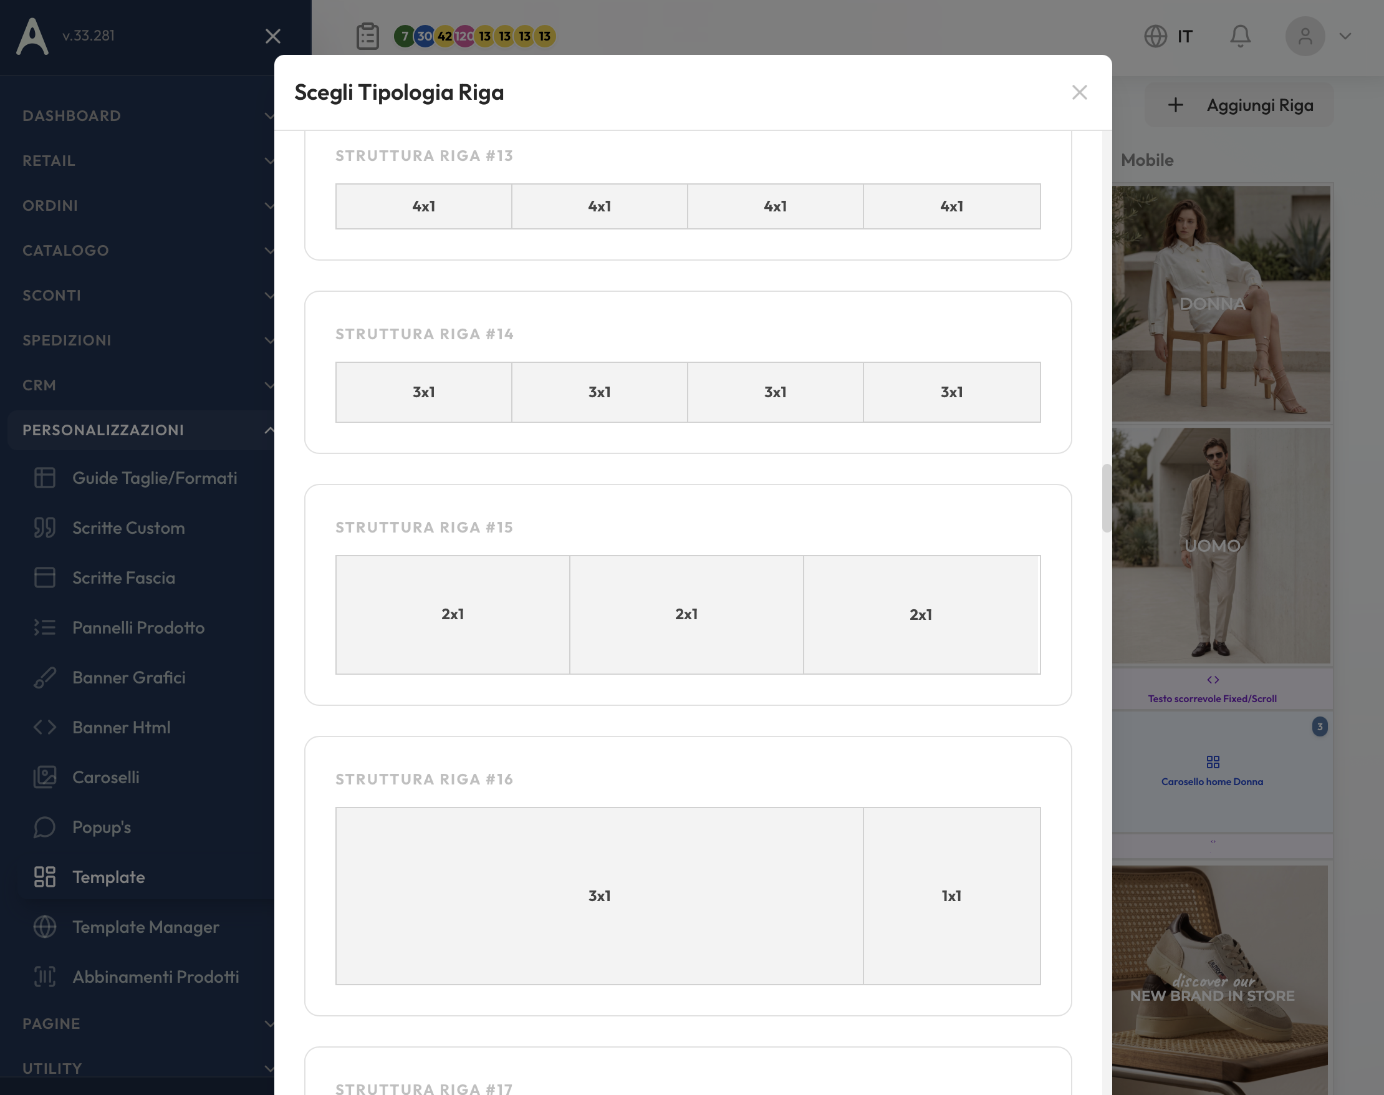Switch to the Mobile tab
This screenshot has width=1384, height=1095.
coord(1147,160)
